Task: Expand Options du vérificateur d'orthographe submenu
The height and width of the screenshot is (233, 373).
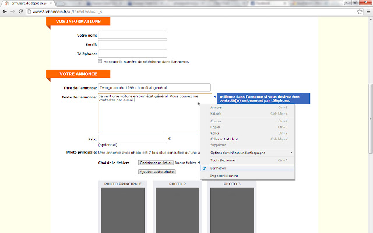Action: coord(247,153)
